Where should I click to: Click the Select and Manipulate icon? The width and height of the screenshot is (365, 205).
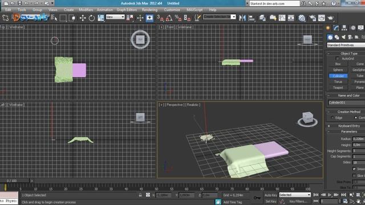[140, 18]
